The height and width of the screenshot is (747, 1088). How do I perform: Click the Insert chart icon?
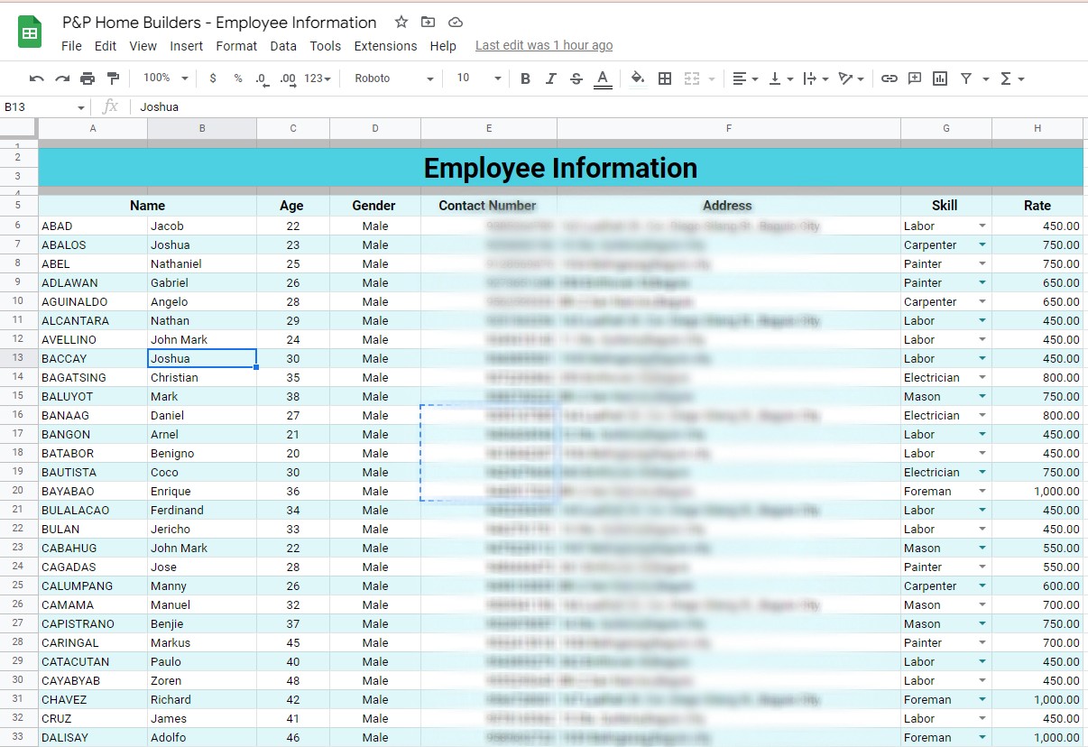point(940,78)
